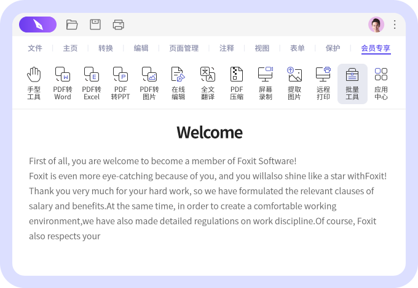The image size is (418, 288).
Task: Click the line "also respects your"
Action: [x=65, y=236]
